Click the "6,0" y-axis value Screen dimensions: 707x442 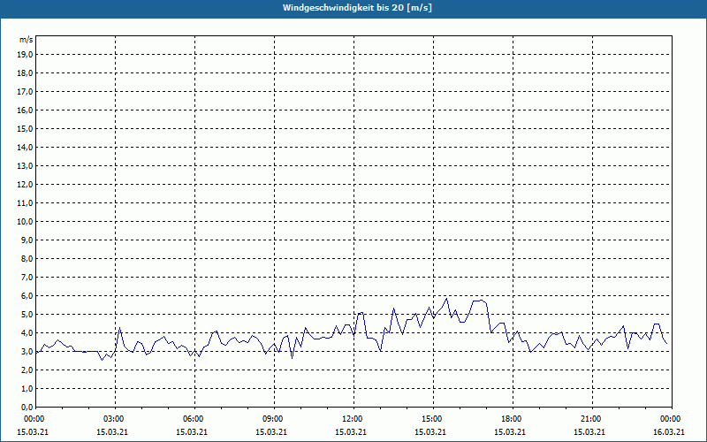27,296
